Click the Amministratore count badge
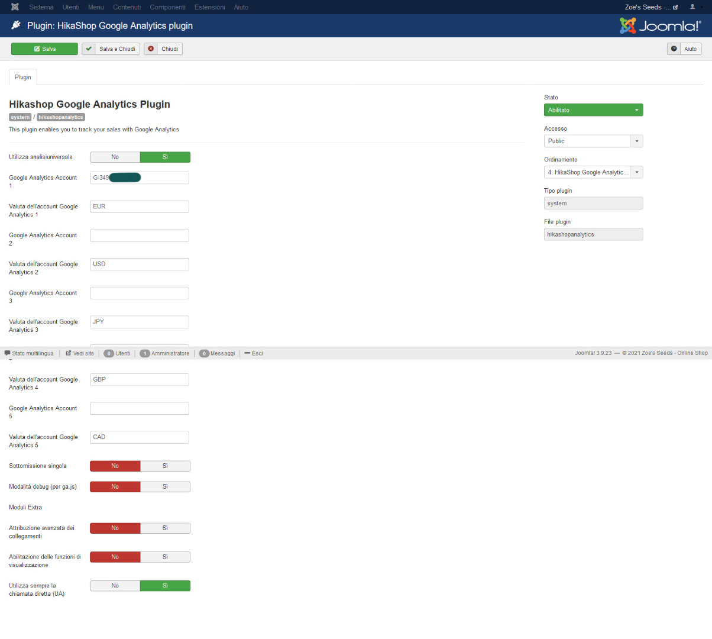The image size is (712, 639). pos(145,353)
